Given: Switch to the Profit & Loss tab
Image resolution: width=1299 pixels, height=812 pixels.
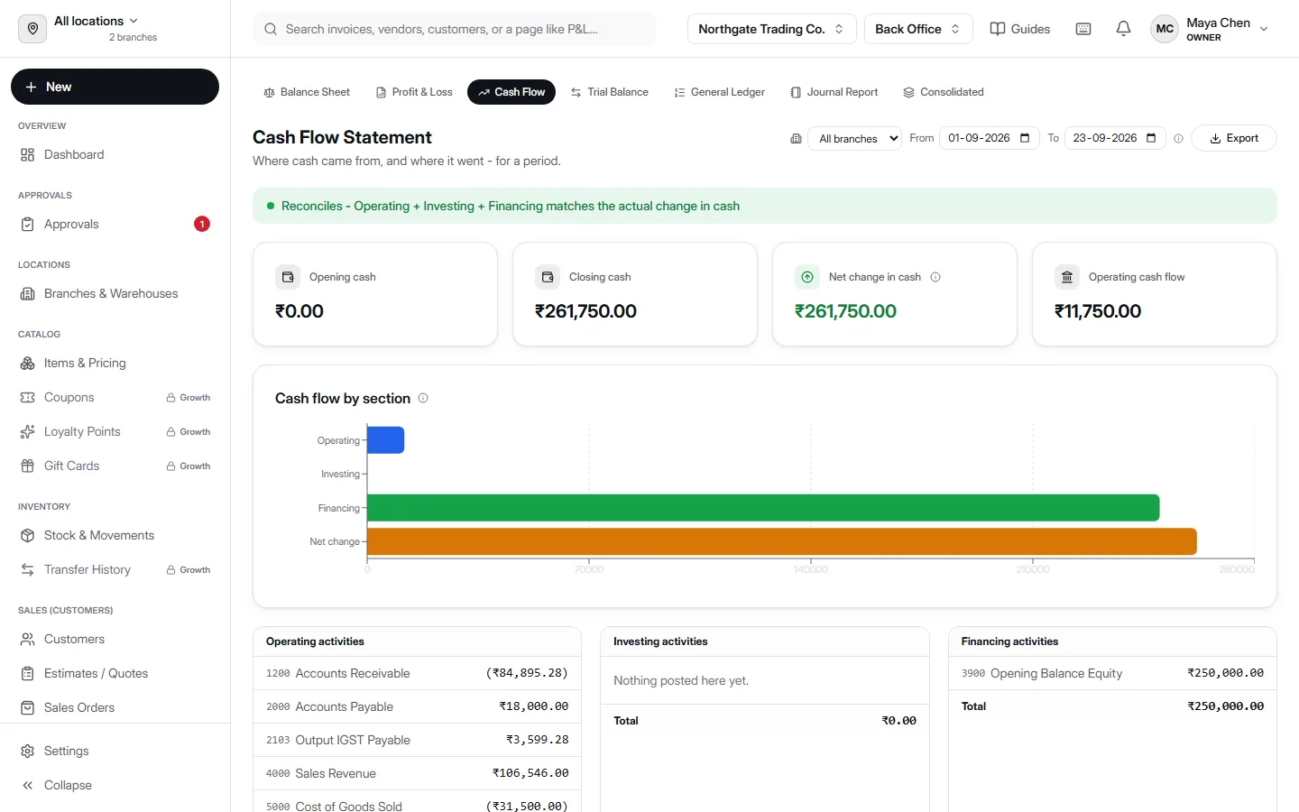Looking at the screenshot, I should (x=414, y=92).
